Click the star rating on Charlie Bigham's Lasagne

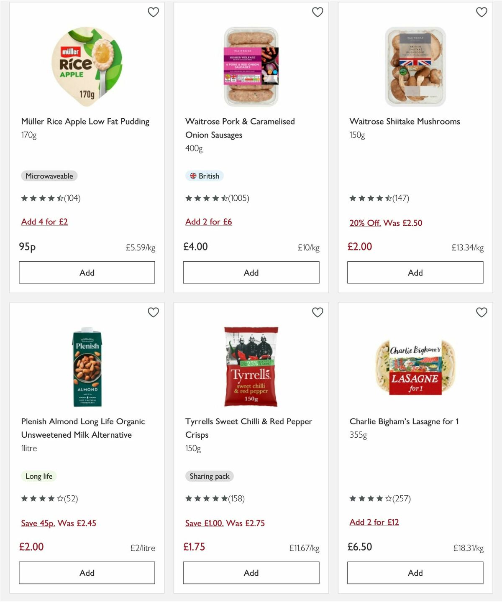371,498
